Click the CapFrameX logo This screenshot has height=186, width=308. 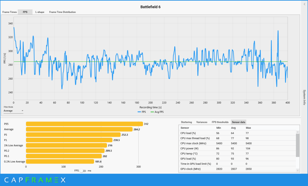tap(35, 180)
